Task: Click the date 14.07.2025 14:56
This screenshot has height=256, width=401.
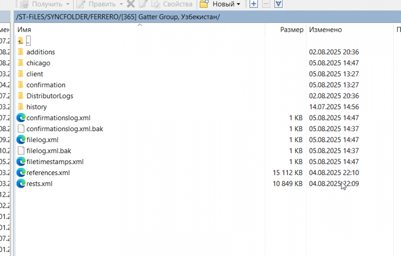Action: click(x=334, y=107)
